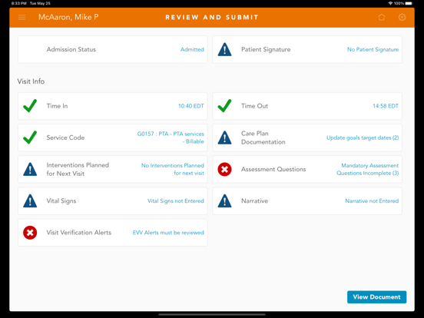
Task: Open the Admitted status link
Action: [192, 49]
